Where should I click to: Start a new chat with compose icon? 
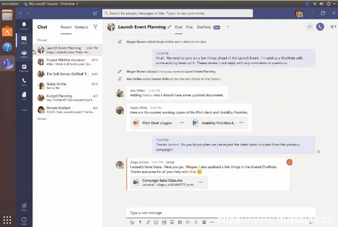click(95, 13)
